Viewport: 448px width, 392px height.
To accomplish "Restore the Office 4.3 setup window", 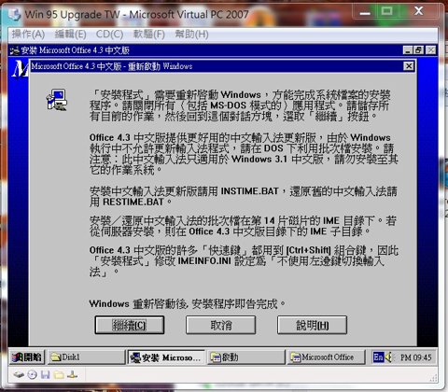I will 419,50.
